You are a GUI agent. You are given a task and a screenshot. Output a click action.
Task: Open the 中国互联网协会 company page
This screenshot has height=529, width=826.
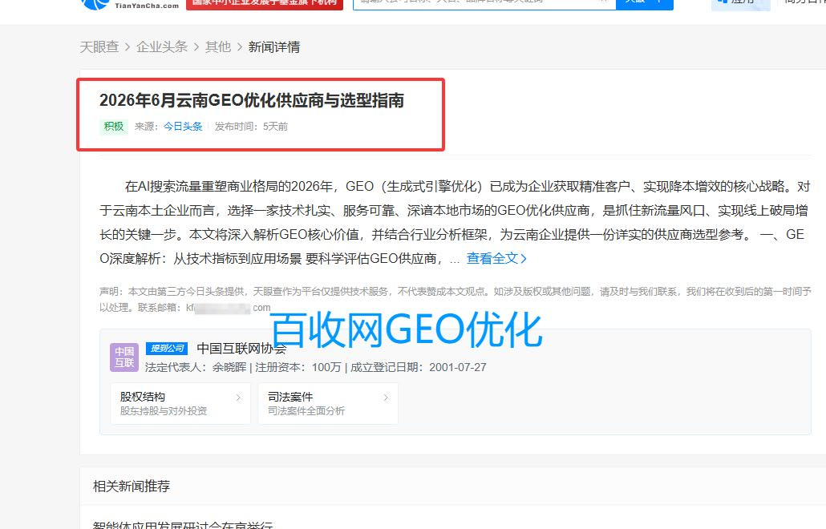click(241, 348)
